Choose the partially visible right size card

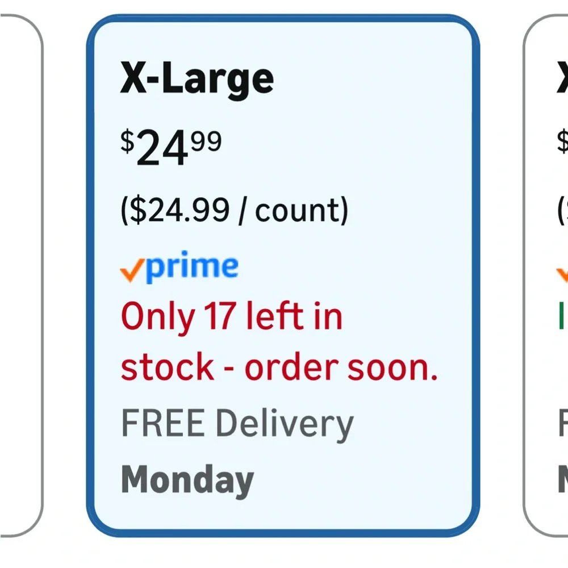[545, 275]
